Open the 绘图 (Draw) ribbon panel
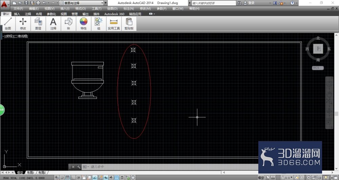 tap(8, 24)
